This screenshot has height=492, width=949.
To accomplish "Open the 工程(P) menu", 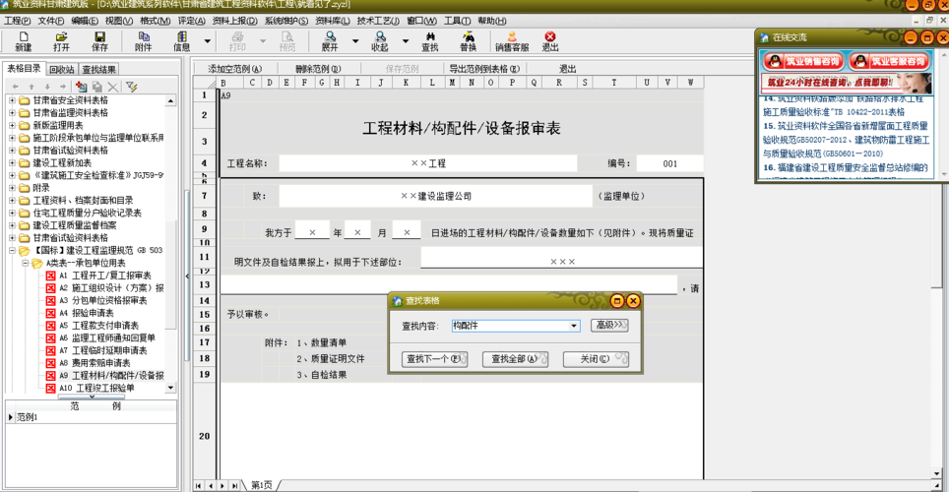I will pyautogui.click(x=17, y=21).
